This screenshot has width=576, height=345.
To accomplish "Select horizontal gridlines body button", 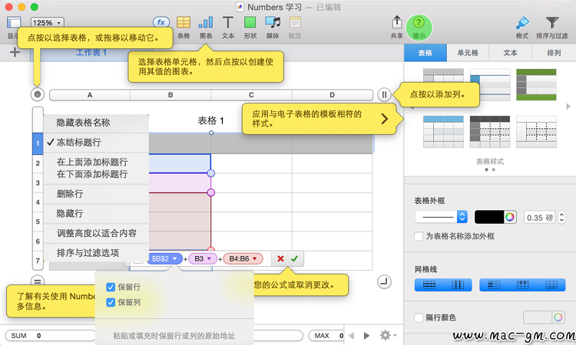I will [x=429, y=285].
